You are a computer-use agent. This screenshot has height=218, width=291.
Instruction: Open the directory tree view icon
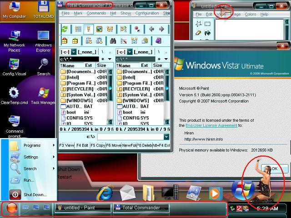[110, 29]
